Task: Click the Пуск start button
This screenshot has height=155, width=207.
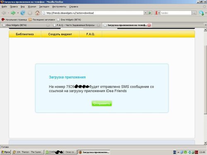Action: tap(6, 152)
